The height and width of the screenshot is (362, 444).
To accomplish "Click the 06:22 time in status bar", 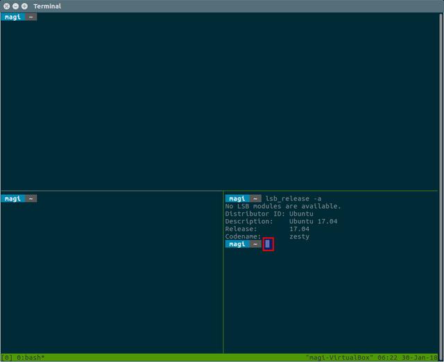I will [387, 357].
